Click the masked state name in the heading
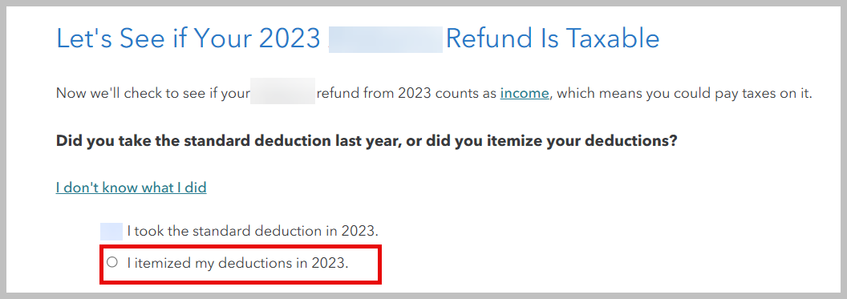 click(386, 38)
